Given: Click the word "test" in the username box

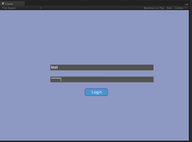Looking at the screenshot, I should 54,67.
